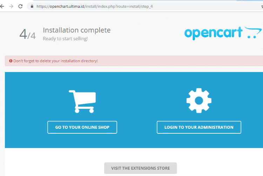Reload the page with refresh icon
The height and width of the screenshot is (176, 263).
tap(20, 6)
